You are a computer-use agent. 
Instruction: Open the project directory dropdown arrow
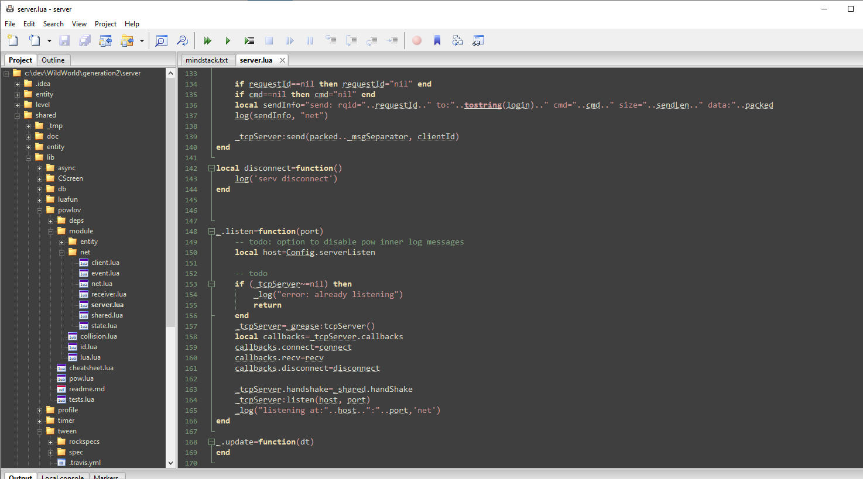(x=142, y=41)
